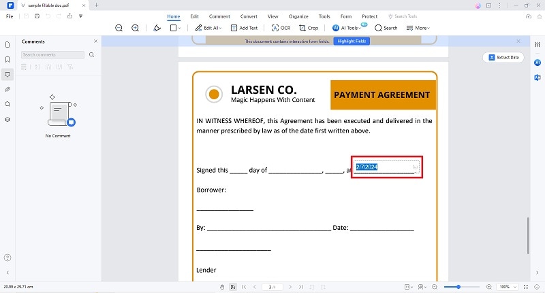Open the attachments panel paperclip icon

[7, 90]
